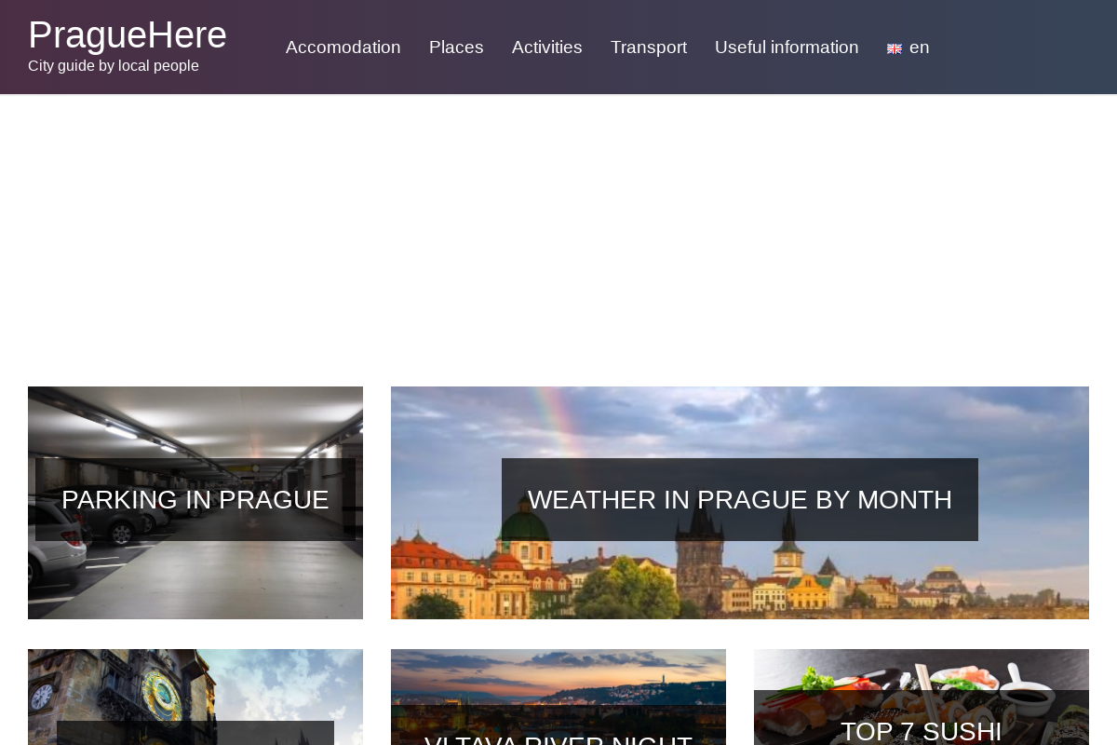Open the English language switcher
1117x745 pixels.
pyautogui.click(x=908, y=47)
